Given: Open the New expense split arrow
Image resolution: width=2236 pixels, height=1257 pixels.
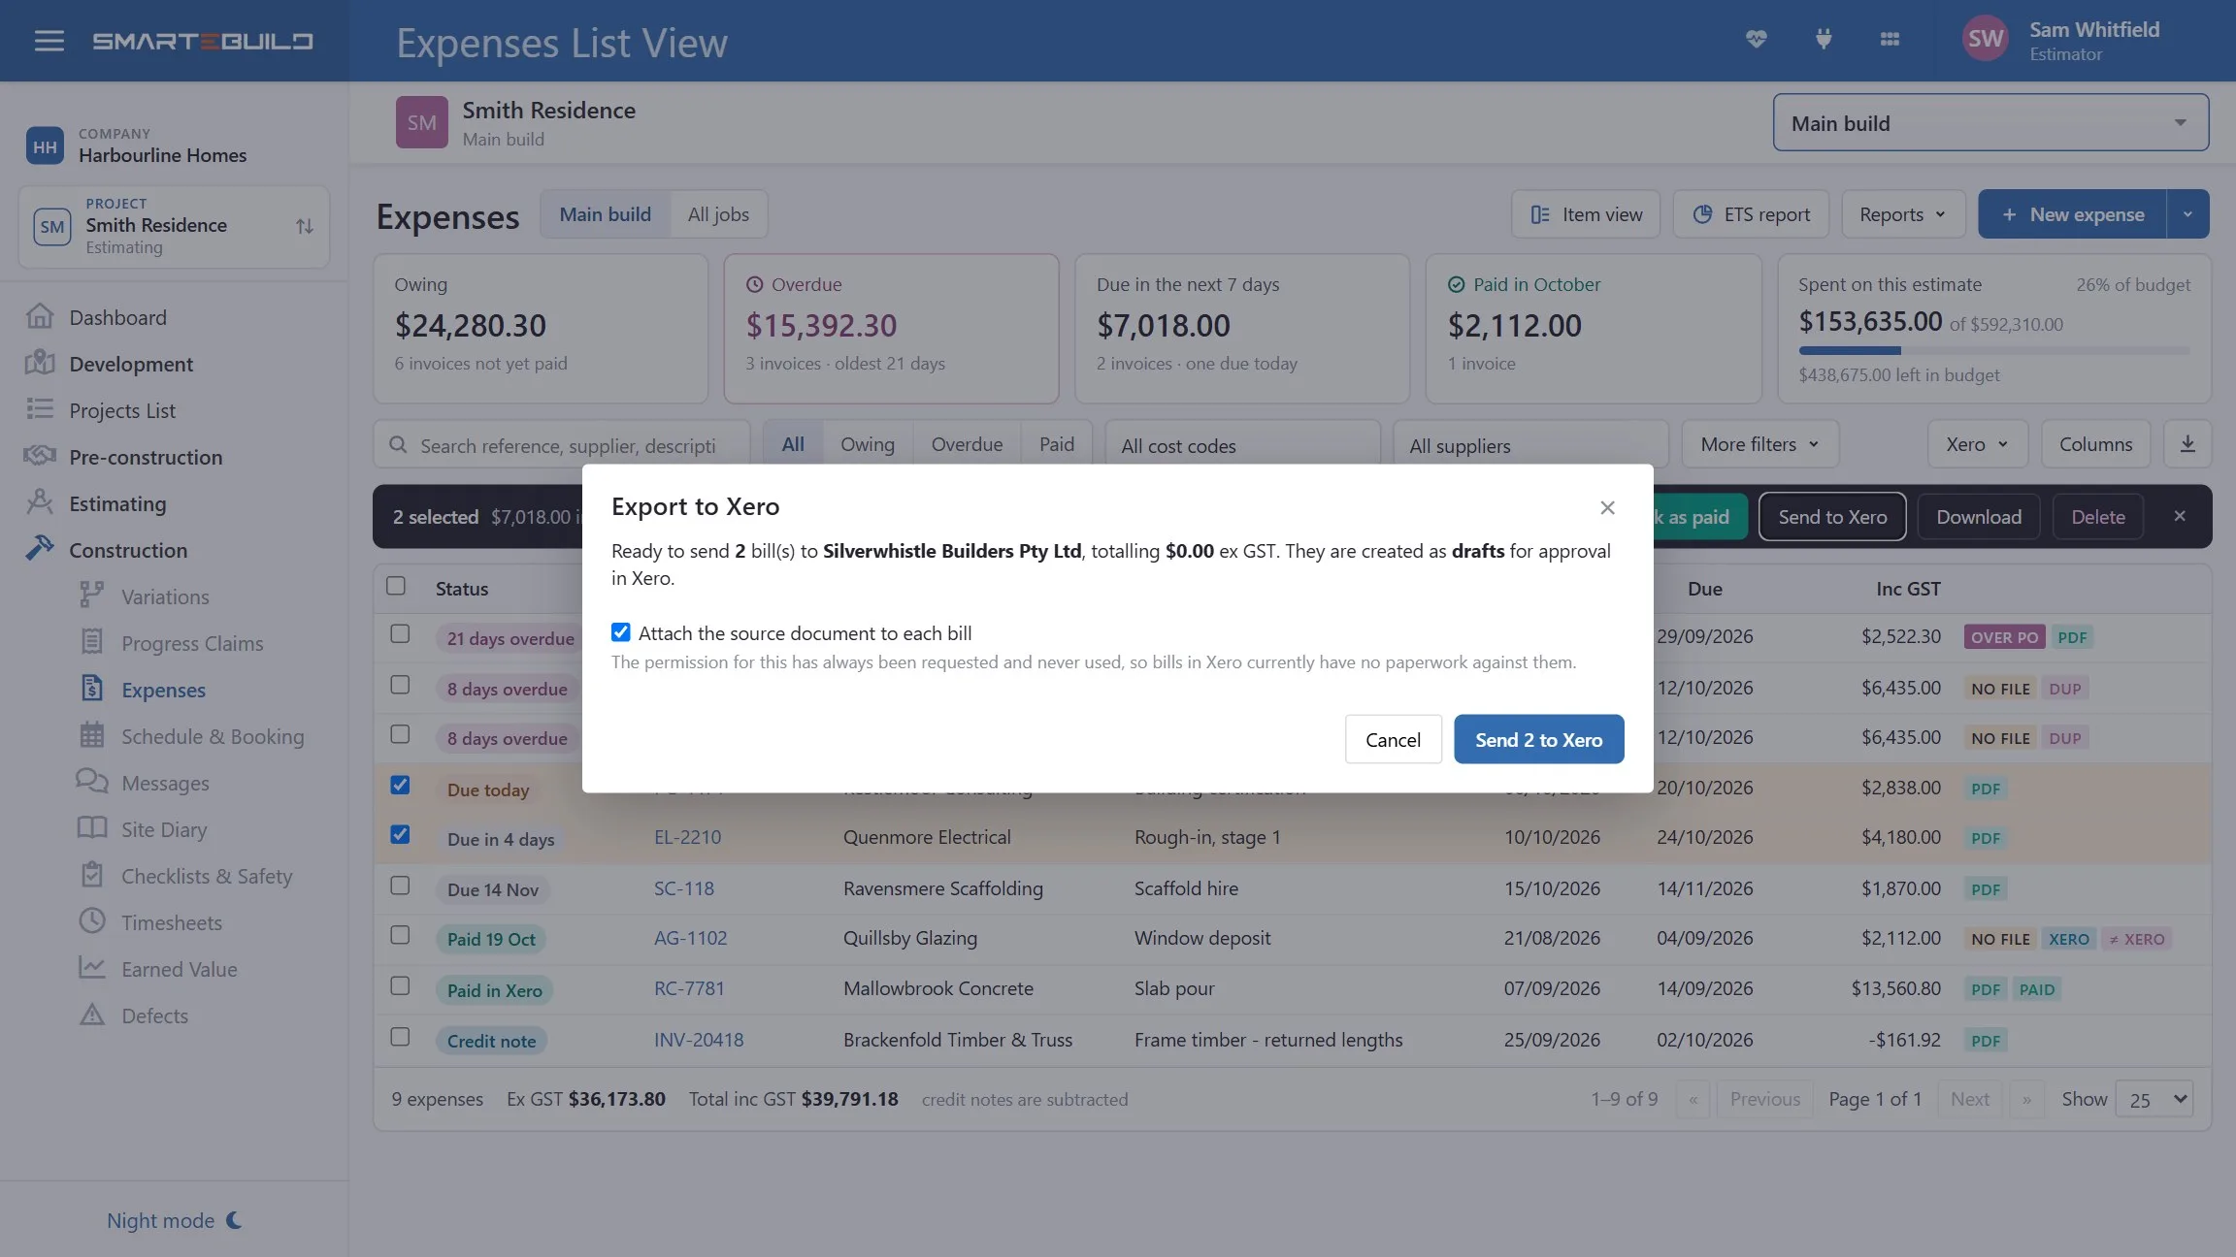Looking at the screenshot, I should (x=2187, y=214).
